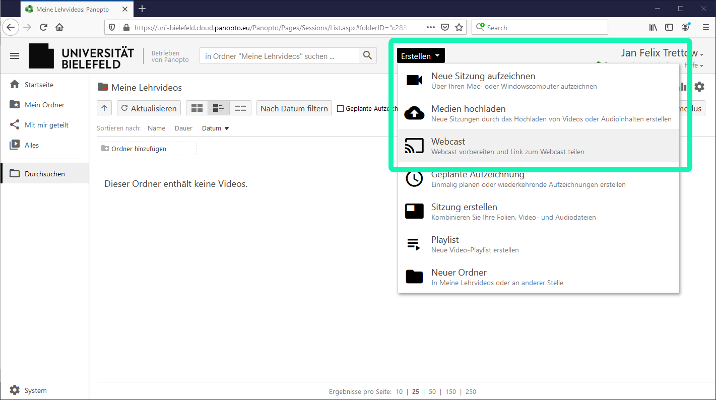This screenshot has height=400, width=716.
Task: Open Jan Felix Trettow user menu
Action: (662, 53)
